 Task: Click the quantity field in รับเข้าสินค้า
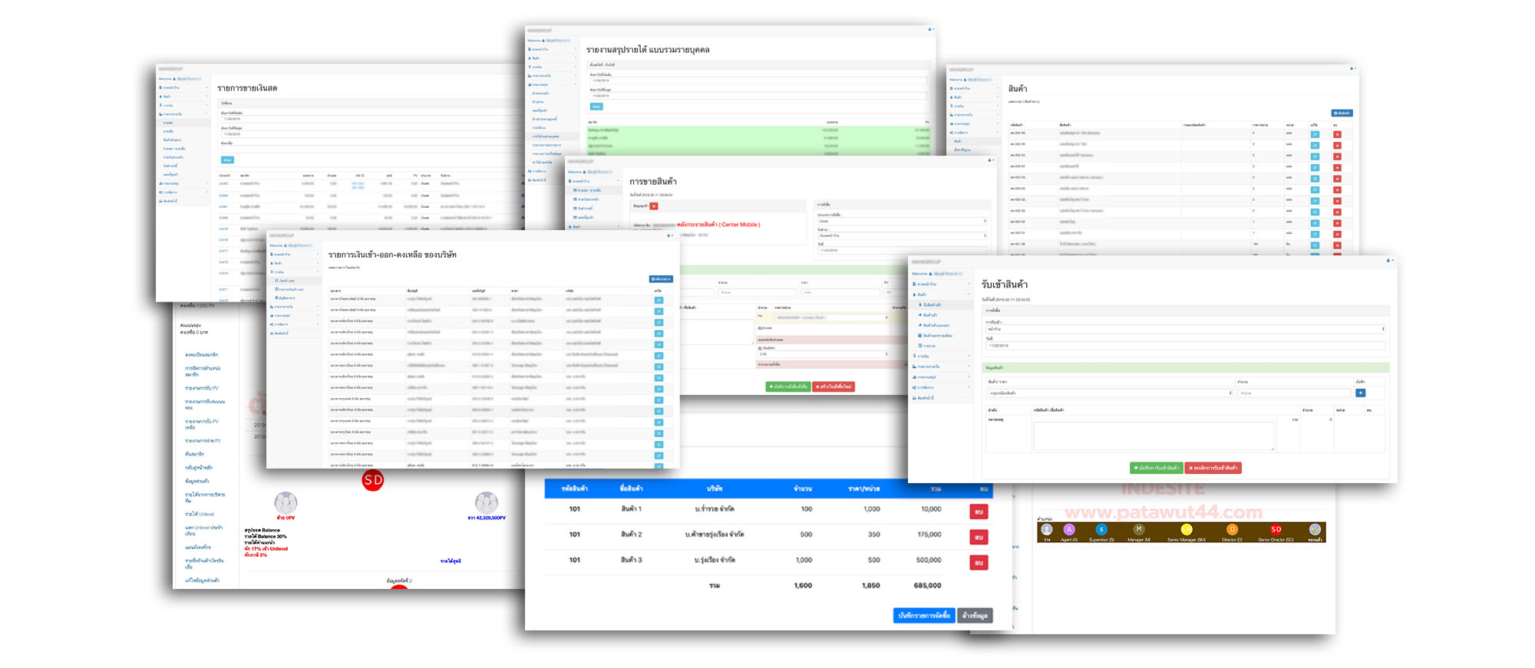click(x=1294, y=393)
